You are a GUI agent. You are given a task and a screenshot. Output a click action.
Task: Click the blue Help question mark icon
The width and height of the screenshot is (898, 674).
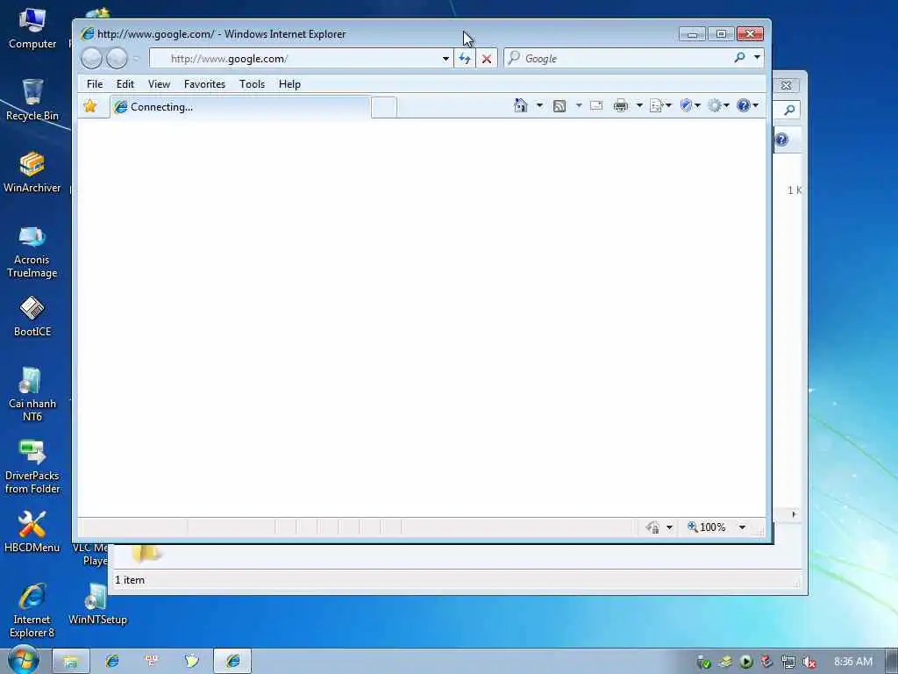point(744,105)
